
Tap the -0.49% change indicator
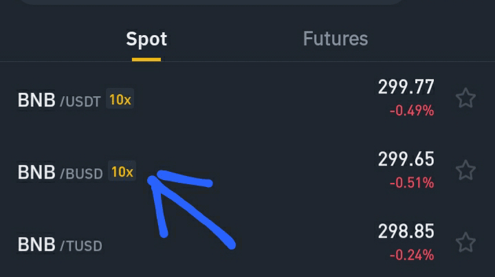[412, 111]
